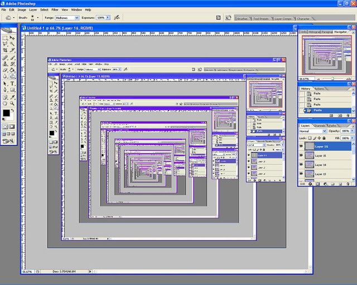Select the Notes tool

[5, 97]
